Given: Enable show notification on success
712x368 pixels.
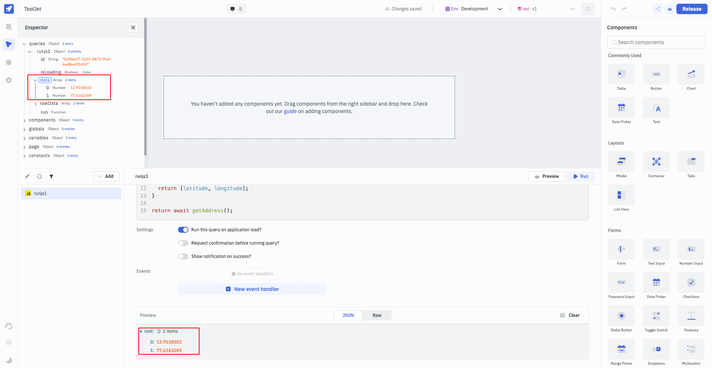Looking at the screenshot, I should [x=183, y=256].
